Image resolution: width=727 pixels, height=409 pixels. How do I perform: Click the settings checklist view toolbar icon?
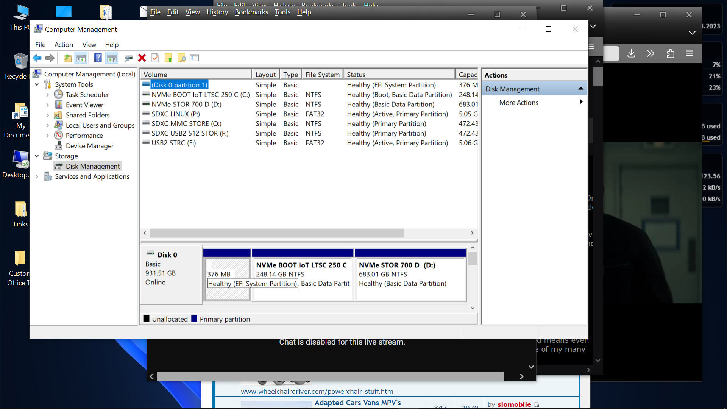[194, 58]
